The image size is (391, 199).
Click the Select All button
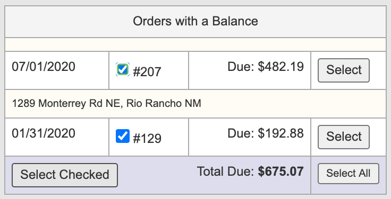tap(348, 174)
